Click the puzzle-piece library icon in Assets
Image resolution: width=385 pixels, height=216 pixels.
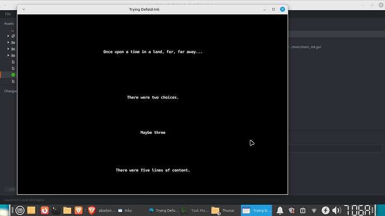click(13, 36)
